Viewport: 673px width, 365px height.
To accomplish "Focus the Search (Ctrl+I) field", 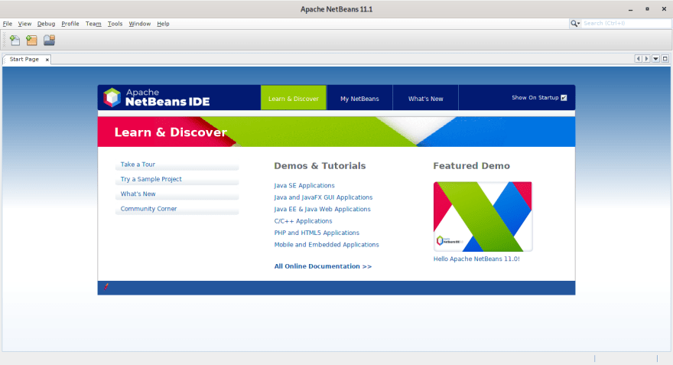I will click(626, 24).
